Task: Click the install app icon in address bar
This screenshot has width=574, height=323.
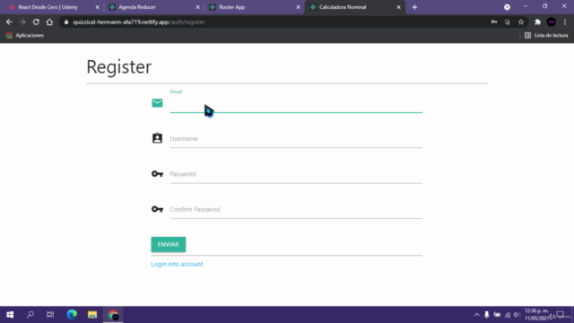Action: pyautogui.click(x=508, y=22)
